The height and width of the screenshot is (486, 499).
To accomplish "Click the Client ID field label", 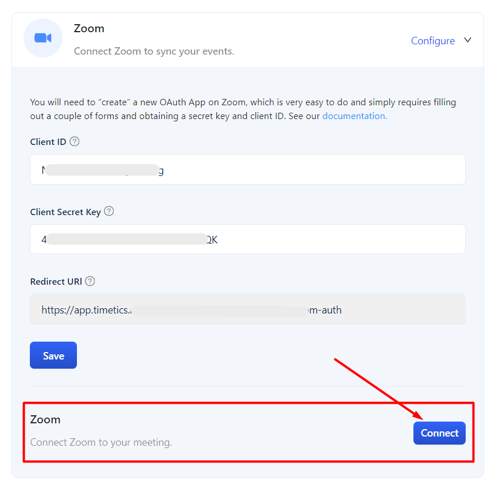I will point(48,141).
